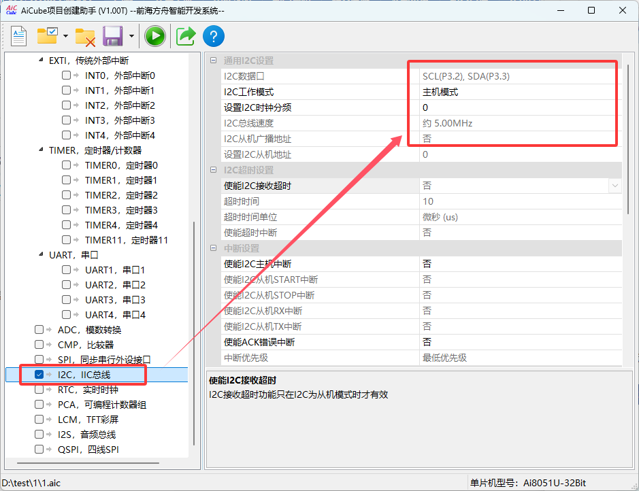Image resolution: width=639 pixels, height=491 pixels.
Task: Click the tree panel vertical scrollbar
Action: (x=194, y=333)
